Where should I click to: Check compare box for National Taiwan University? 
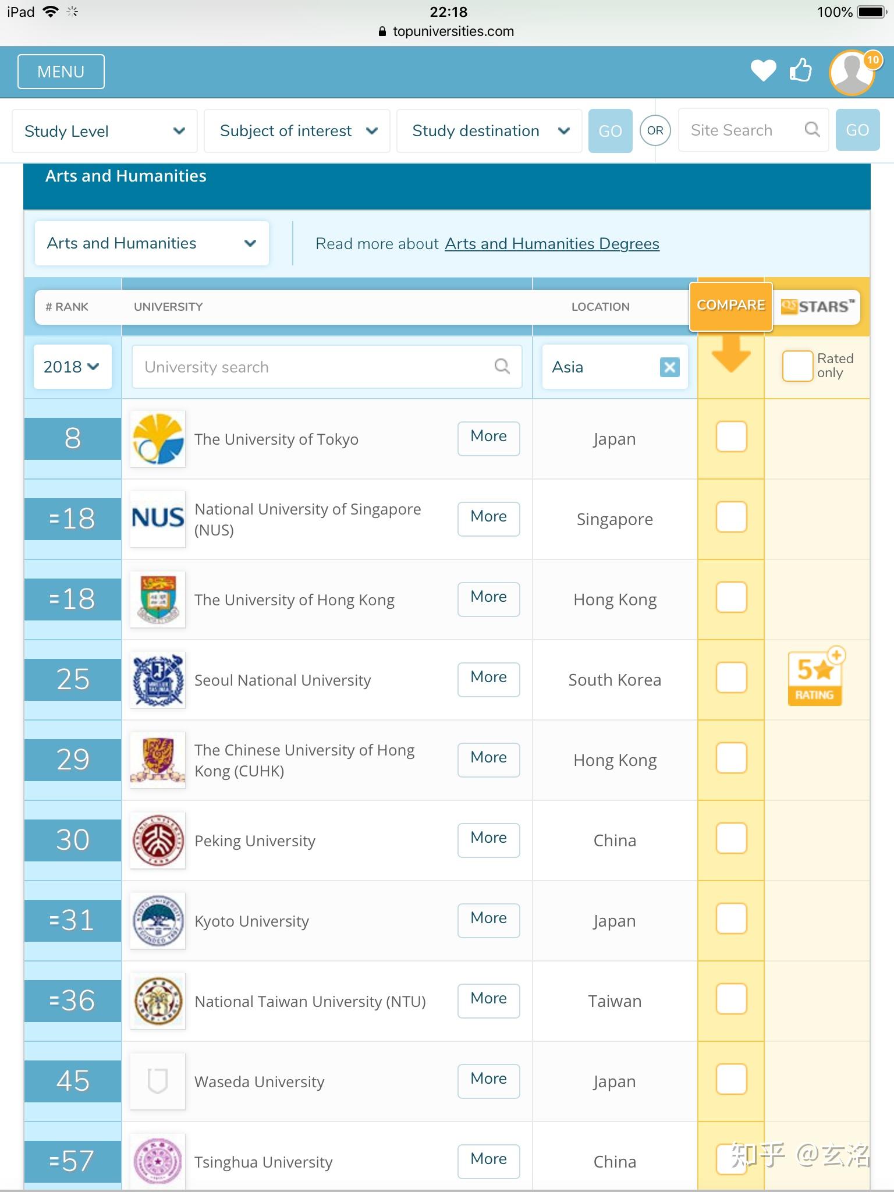pyautogui.click(x=731, y=999)
